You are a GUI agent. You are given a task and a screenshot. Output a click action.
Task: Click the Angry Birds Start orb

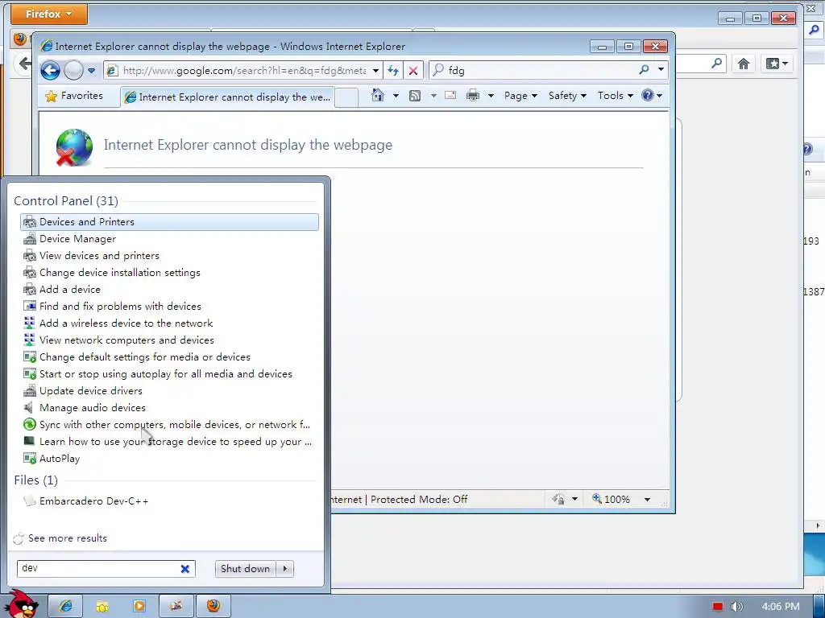[x=23, y=604]
